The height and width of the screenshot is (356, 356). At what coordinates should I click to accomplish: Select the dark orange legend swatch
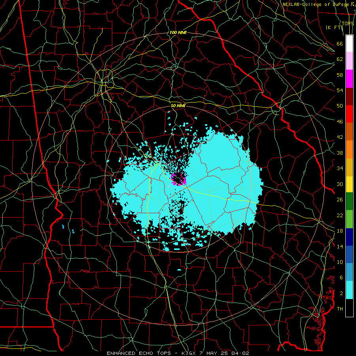click(349, 132)
